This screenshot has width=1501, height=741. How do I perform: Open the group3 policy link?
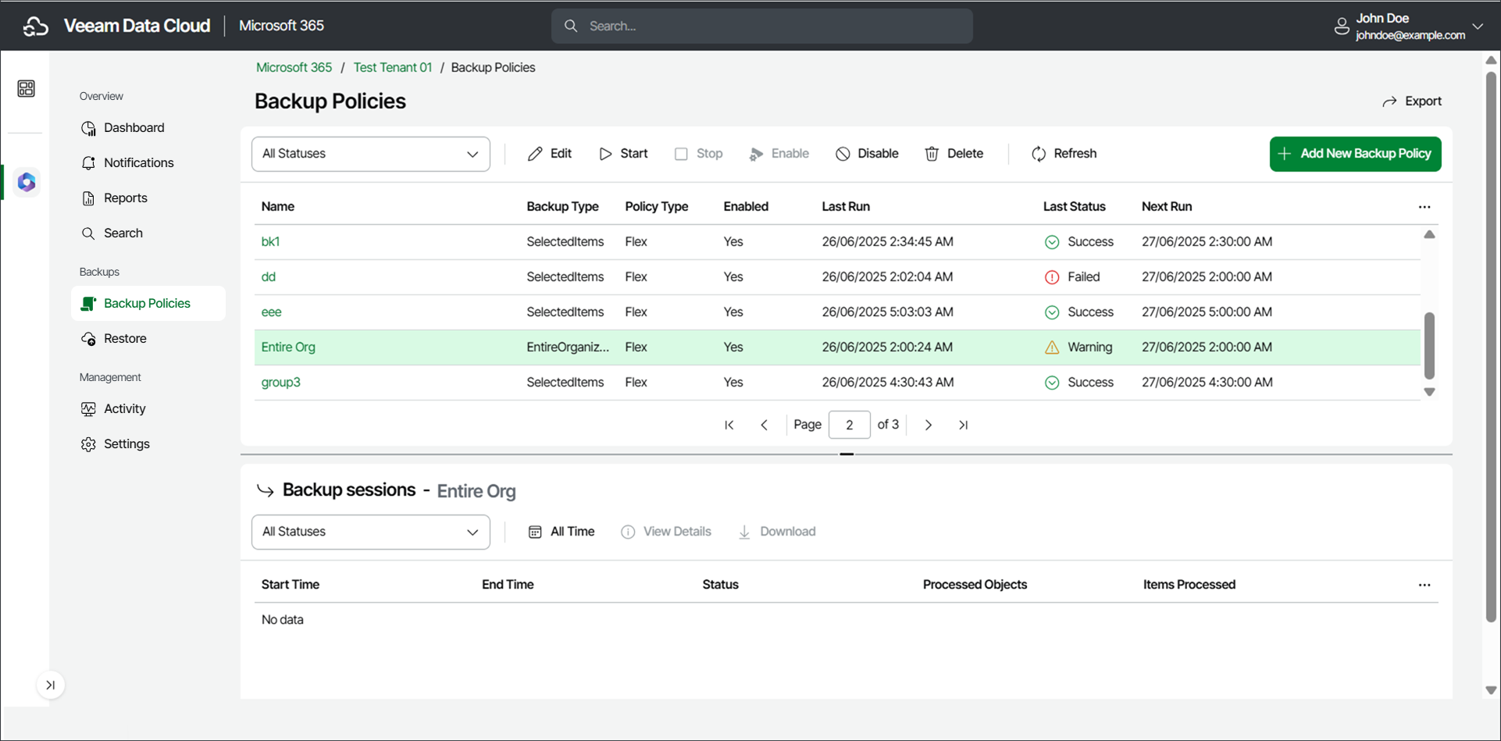click(280, 382)
